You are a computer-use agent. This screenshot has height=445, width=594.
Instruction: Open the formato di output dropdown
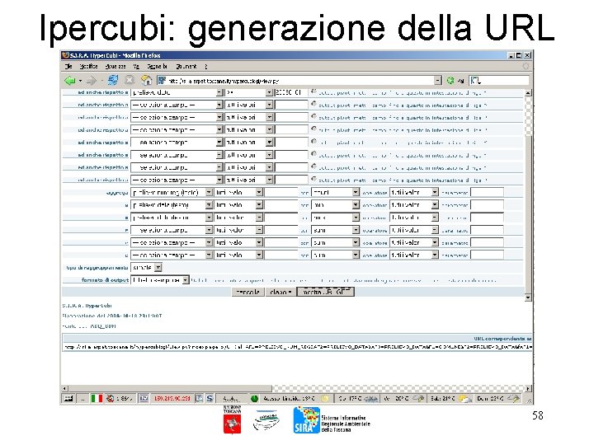[x=160, y=280]
